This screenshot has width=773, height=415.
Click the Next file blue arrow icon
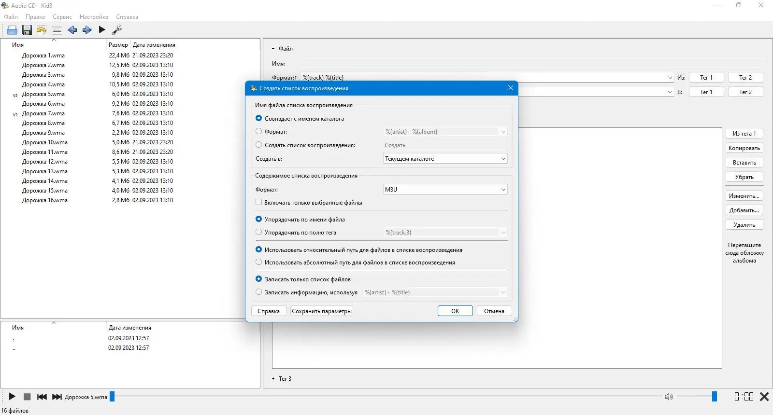click(87, 30)
